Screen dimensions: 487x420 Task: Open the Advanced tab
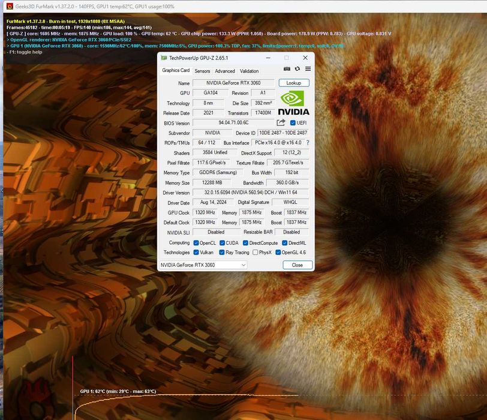225,71
